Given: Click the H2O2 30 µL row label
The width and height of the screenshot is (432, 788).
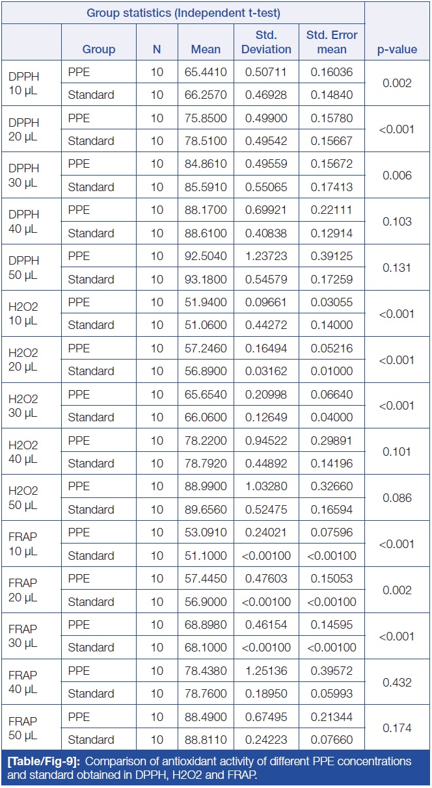Looking at the screenshot, I should click(x=24, y=406).
